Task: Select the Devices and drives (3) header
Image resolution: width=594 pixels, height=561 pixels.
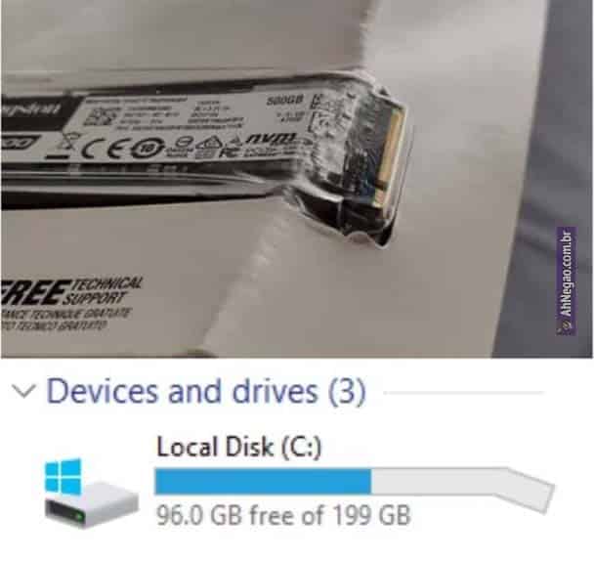Action: pos(206,392)
